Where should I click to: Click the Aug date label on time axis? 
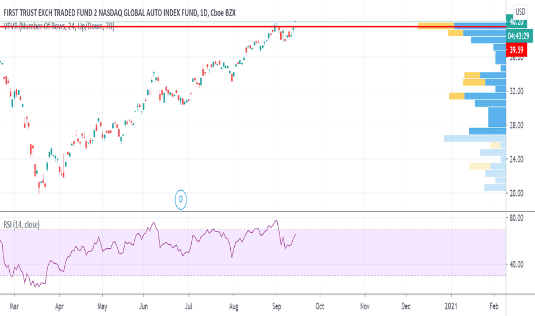(234, 306)
